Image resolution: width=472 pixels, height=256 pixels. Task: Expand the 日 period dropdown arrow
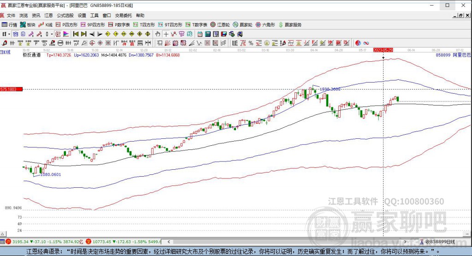(9, 34)
